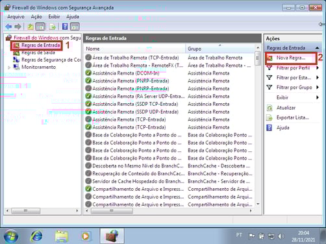Click PT language indicator in taskbar
326x244 pixels.
point(239,235)
